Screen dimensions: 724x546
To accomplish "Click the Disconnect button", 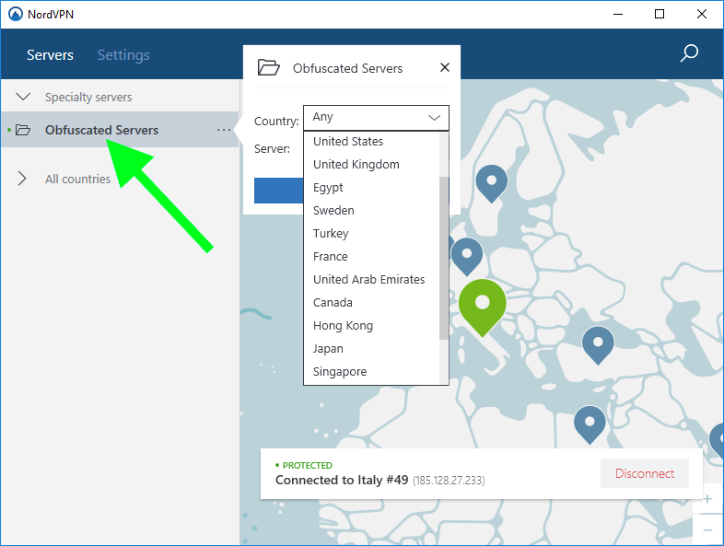I will 645,473.
